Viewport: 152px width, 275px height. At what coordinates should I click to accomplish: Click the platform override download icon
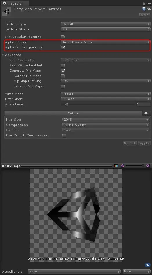pyautogui.click(x=146, y=114)
